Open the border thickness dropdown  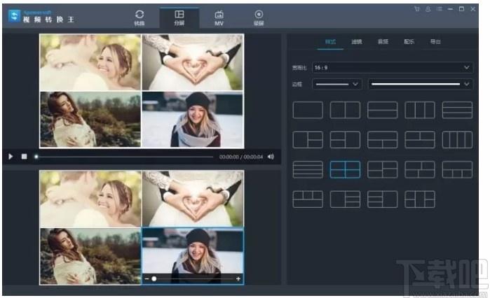337,84
